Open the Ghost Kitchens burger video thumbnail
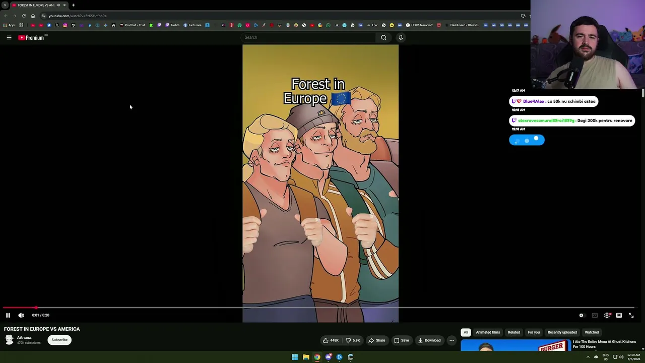 click(515, 345)
